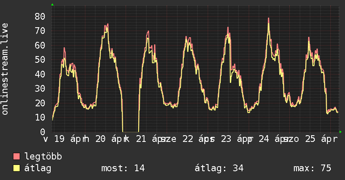Click the curve peak on 20 ápr

(x=107, y=24)
